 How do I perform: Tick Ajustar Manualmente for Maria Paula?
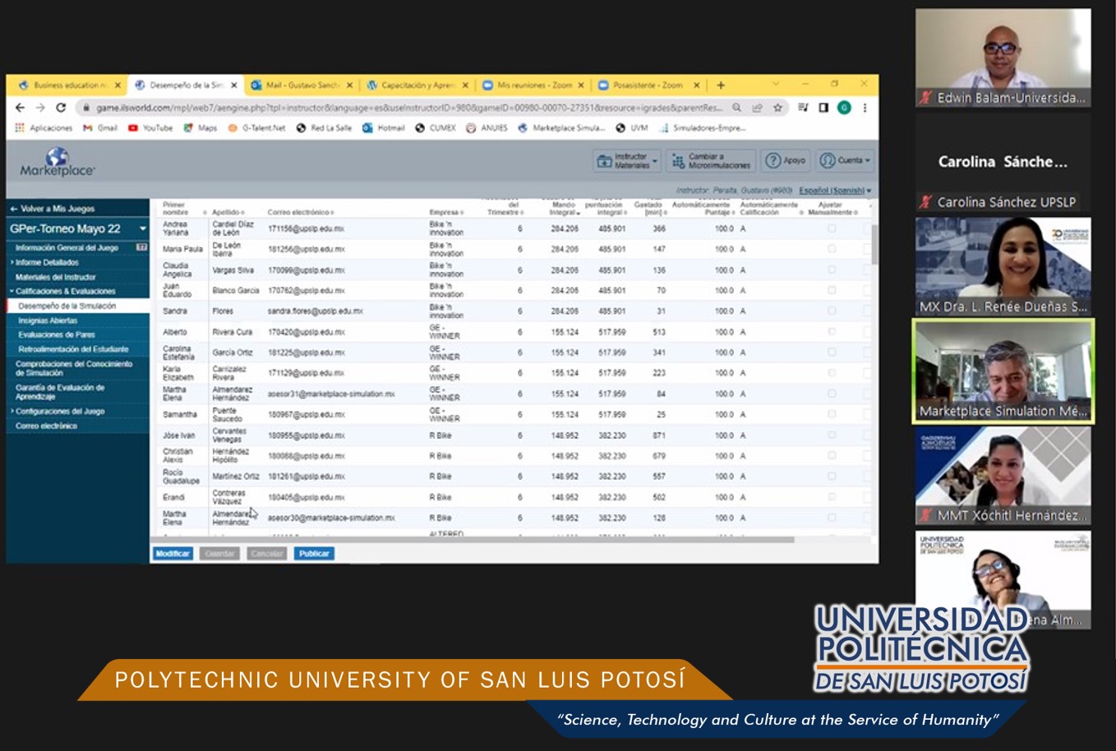click(832, 249)
